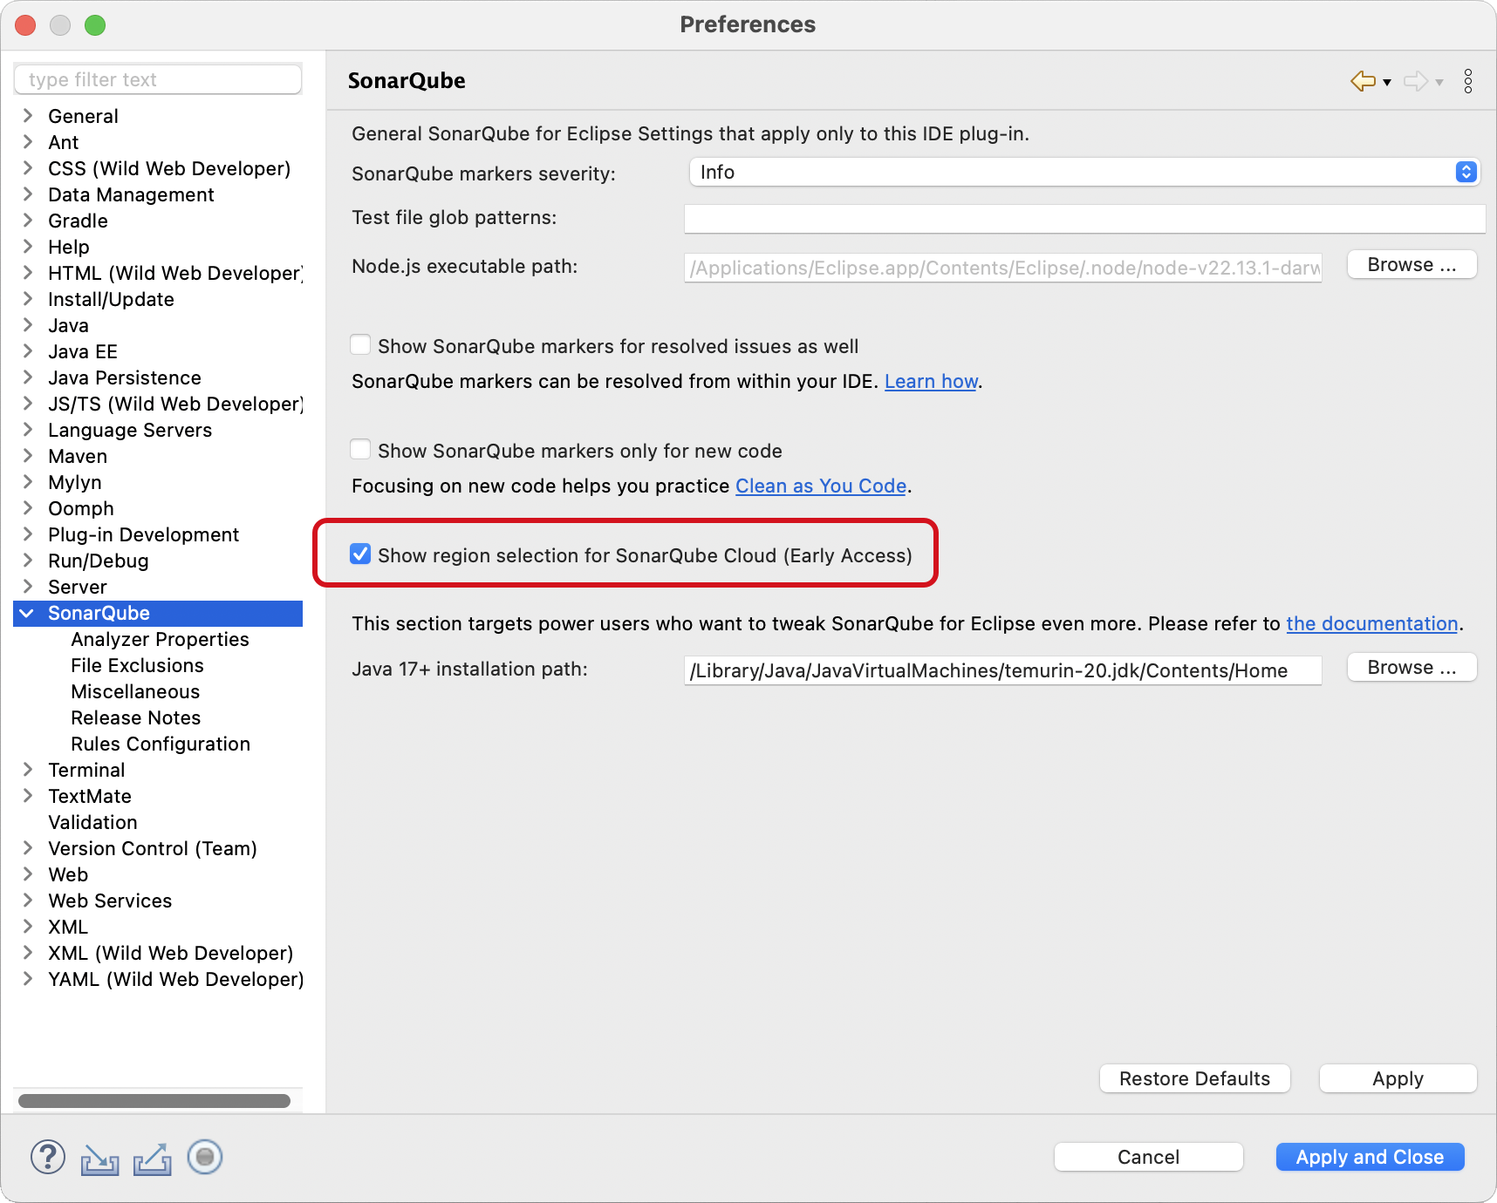Expand the Version Control (Team) node
This screenshot has height=1203, width=1497.
coord(28,847)
